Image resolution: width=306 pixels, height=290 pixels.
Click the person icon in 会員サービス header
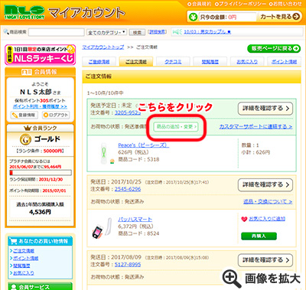click(13, 287)
